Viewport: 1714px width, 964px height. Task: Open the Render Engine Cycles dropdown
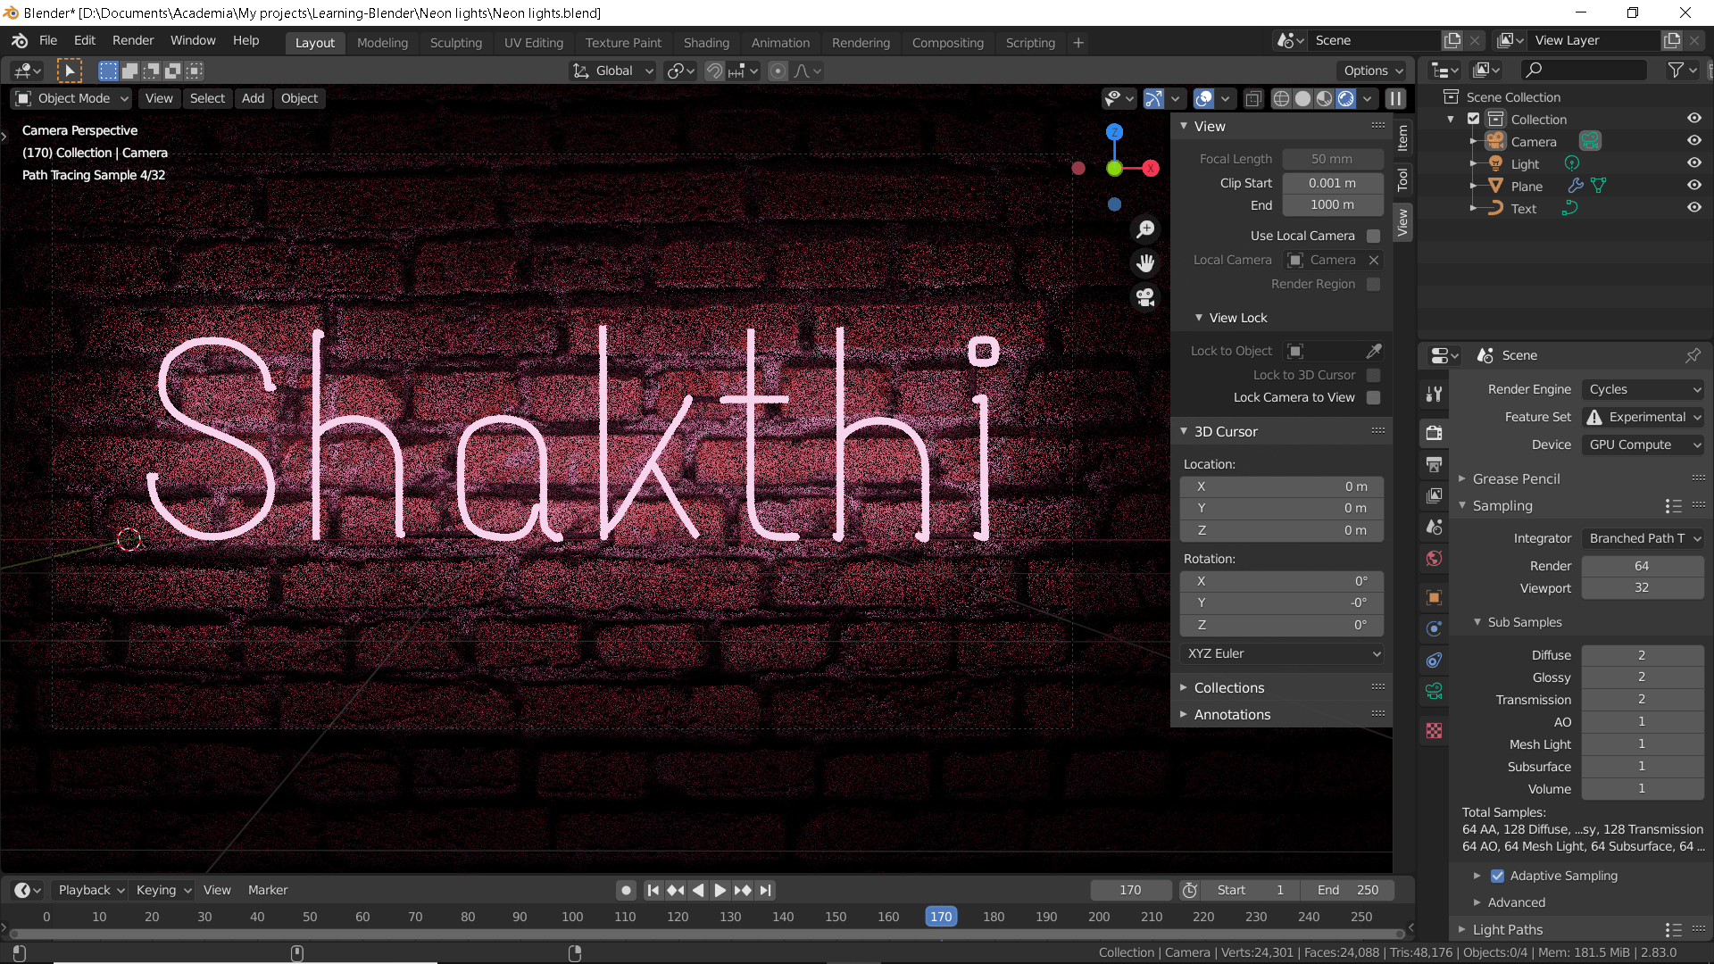click(1643, 390)
